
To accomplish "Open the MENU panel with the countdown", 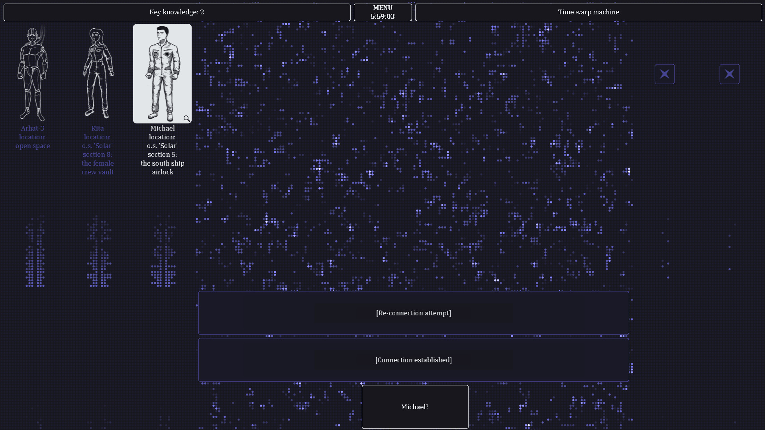I will point(382,12).
